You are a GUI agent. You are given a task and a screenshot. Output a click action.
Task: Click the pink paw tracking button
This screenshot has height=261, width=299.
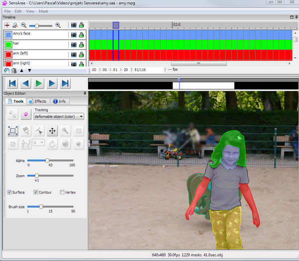click(x=26, y=115)
